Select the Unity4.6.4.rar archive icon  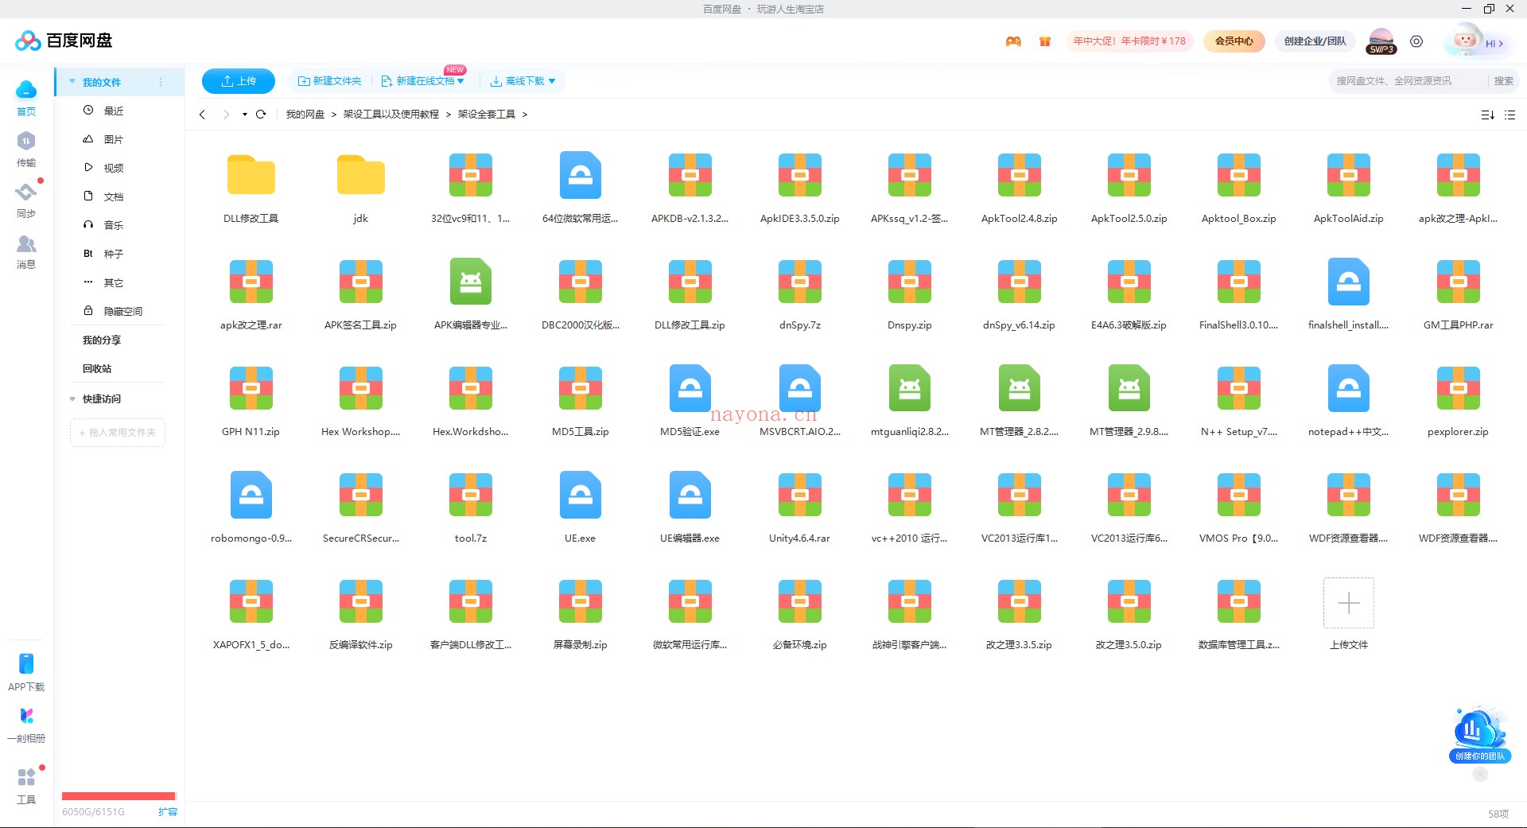click(x=800, y=494)
